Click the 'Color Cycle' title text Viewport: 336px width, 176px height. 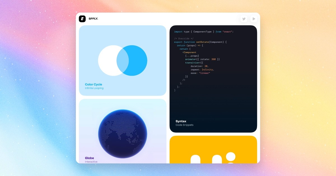pyautogui.click(x=94, y=84)
